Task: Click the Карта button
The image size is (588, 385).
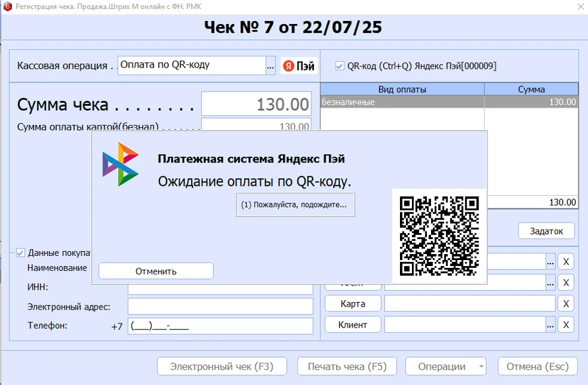Action: pos(353,304)
